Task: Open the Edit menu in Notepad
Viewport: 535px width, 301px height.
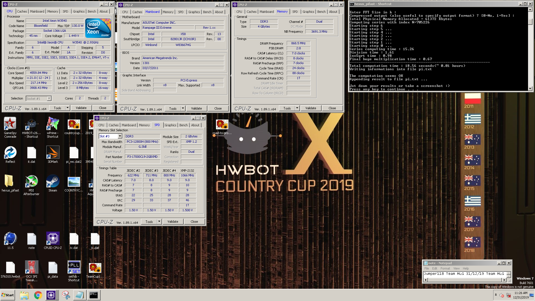Action: tap(435, 268)
